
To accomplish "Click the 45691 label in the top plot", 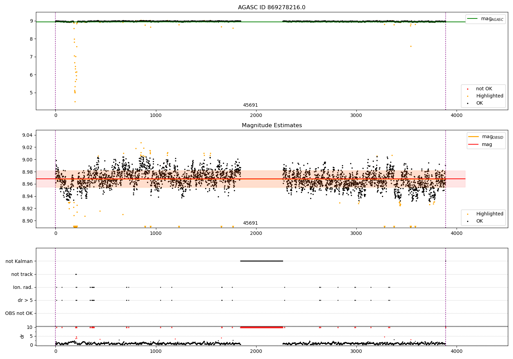I will 250,105.
